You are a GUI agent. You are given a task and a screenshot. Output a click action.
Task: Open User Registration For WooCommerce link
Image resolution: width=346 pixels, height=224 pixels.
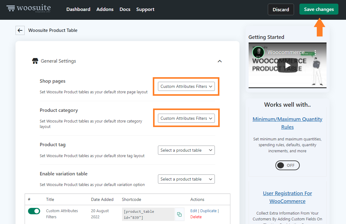[x=287, y=197]
